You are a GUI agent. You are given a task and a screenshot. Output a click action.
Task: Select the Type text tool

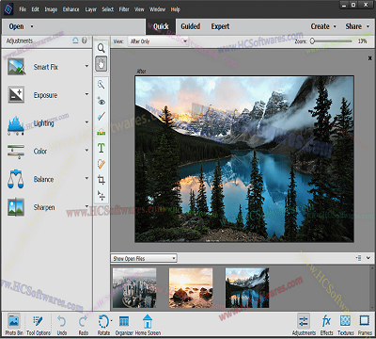(101, 148)
